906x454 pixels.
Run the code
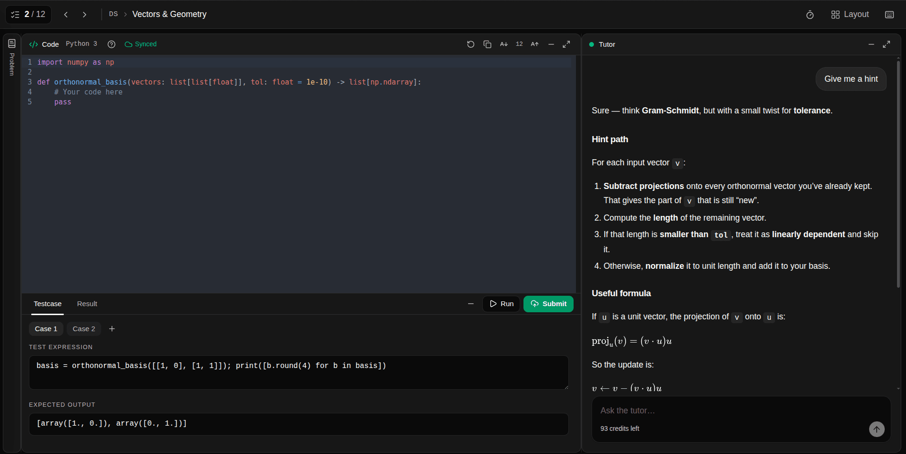(501, 304)
